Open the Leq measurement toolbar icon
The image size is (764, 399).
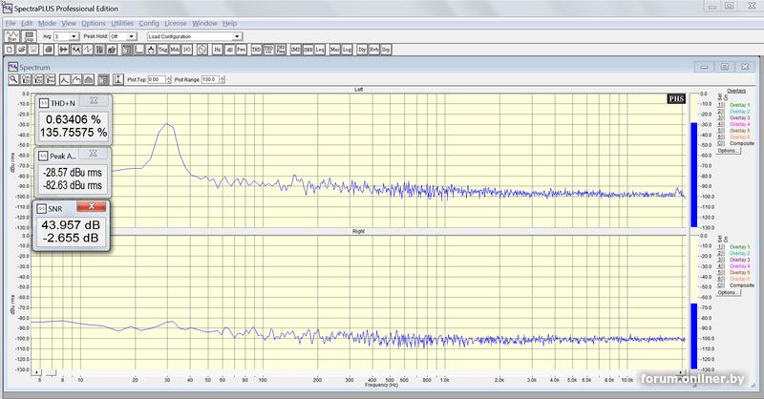coord(320,50)
